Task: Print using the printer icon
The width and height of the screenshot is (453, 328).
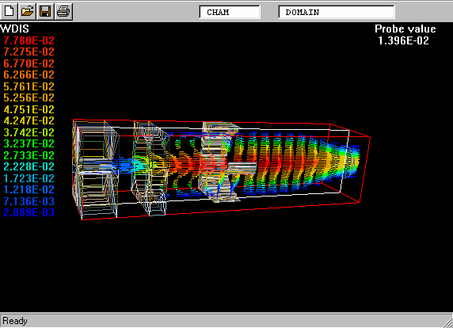Action: pyautogui.click(x=63, y=12)
